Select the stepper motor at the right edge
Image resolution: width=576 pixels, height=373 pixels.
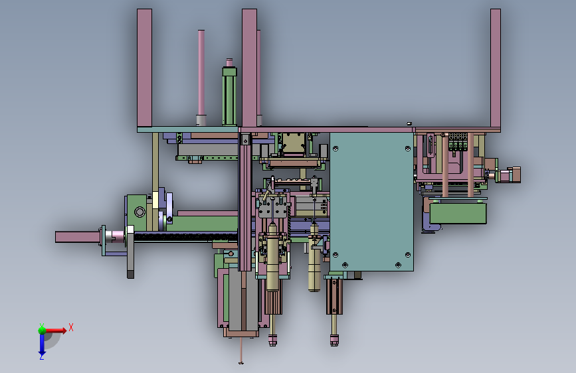tap(508, 175)
